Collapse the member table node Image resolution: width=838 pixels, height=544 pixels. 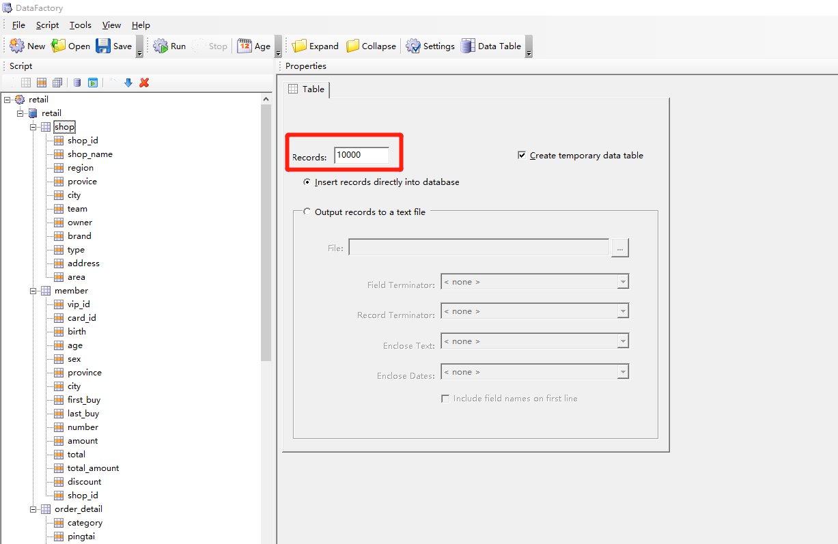coord(33,291)
